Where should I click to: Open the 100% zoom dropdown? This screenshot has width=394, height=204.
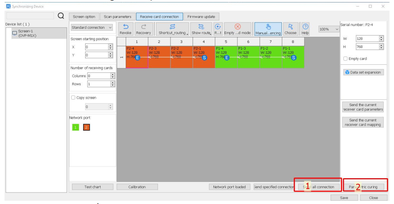pyautogui.click(x=329, y=29)
